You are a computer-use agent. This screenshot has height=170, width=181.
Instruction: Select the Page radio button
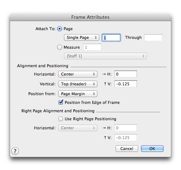(60, 29)
